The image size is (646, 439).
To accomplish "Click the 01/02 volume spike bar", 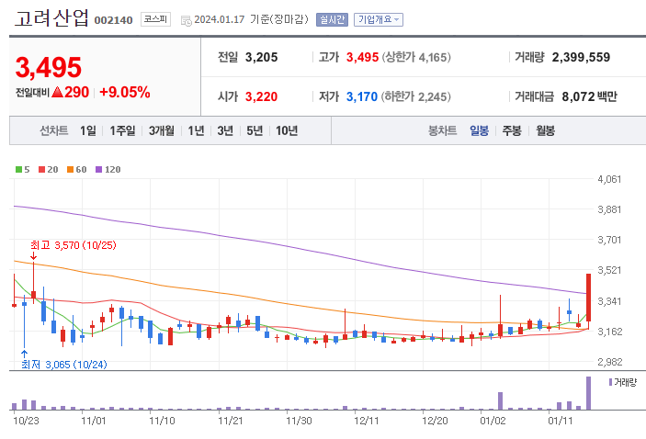I will point(500,401).
